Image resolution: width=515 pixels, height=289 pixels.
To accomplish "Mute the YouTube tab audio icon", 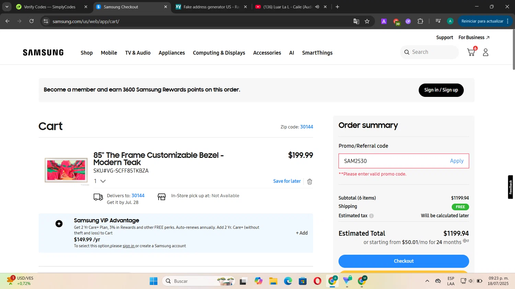I will (317, 7).
